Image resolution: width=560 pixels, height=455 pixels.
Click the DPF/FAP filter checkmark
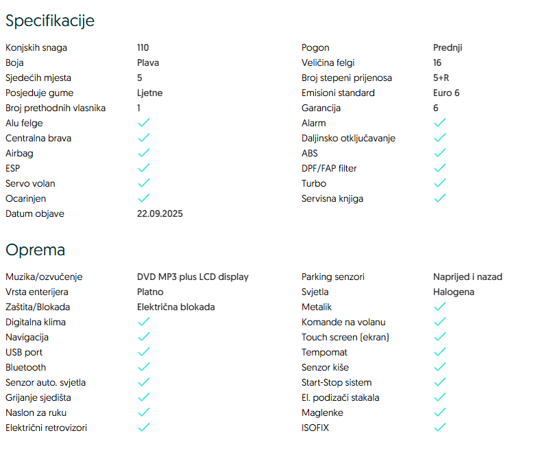tap(440, 168)
